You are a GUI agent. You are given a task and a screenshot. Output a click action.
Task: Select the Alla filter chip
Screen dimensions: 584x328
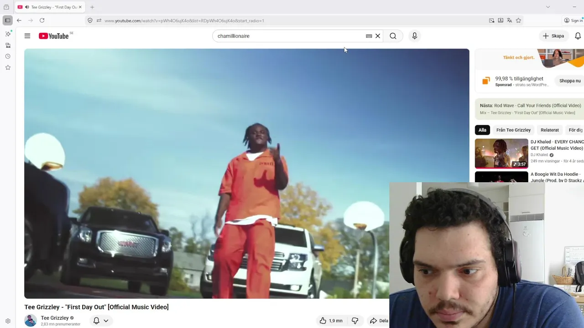(482, 130)
